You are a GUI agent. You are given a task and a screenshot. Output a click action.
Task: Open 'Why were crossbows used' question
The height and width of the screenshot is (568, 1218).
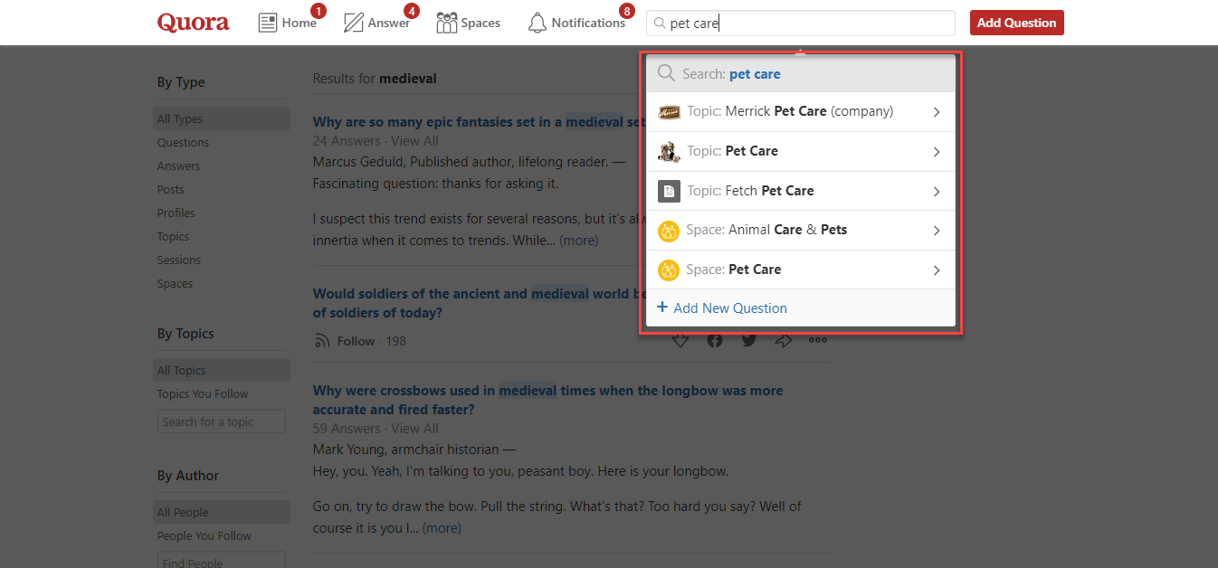(548, 400)
